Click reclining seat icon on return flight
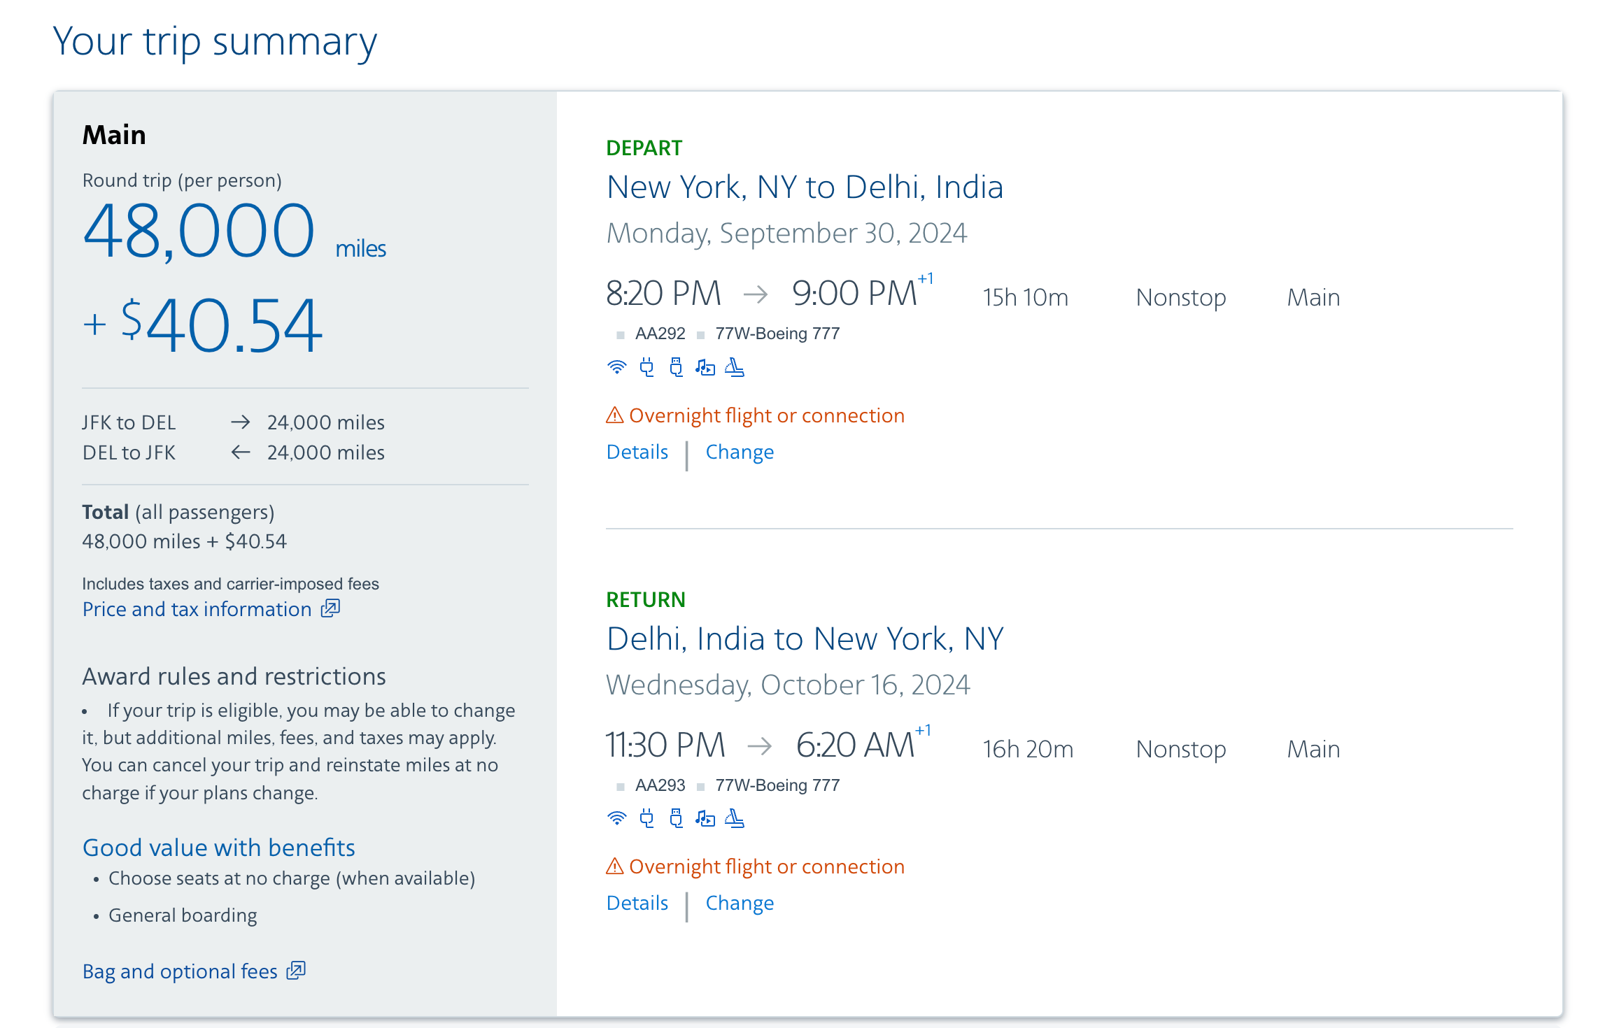 [x=734, y=818]
